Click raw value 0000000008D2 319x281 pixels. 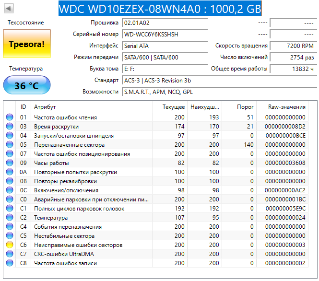[x=285, y=127]
